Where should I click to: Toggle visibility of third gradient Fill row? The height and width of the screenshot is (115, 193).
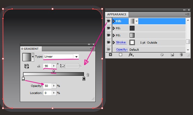108,35
